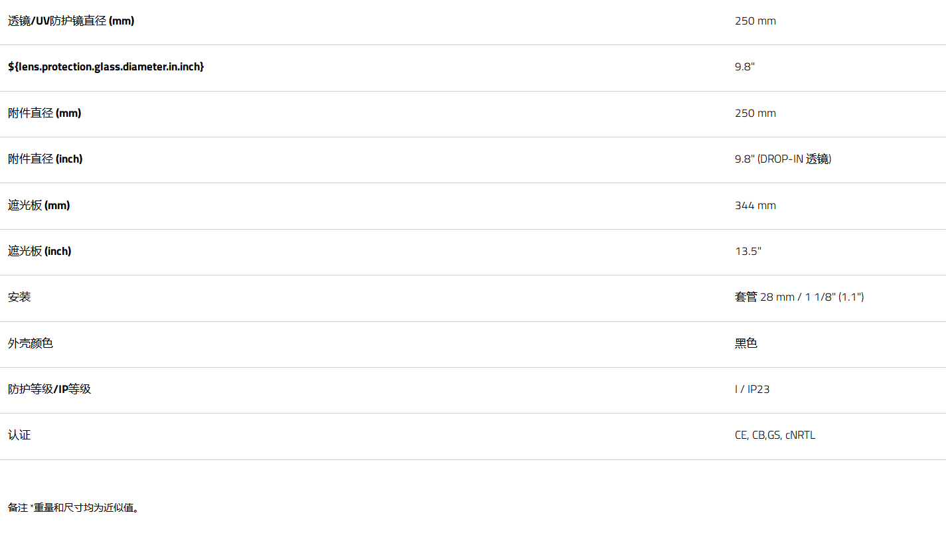Click the 遮光板 (inch) label
This screenshot has height=545, width=946.
[x=40, y=251]
